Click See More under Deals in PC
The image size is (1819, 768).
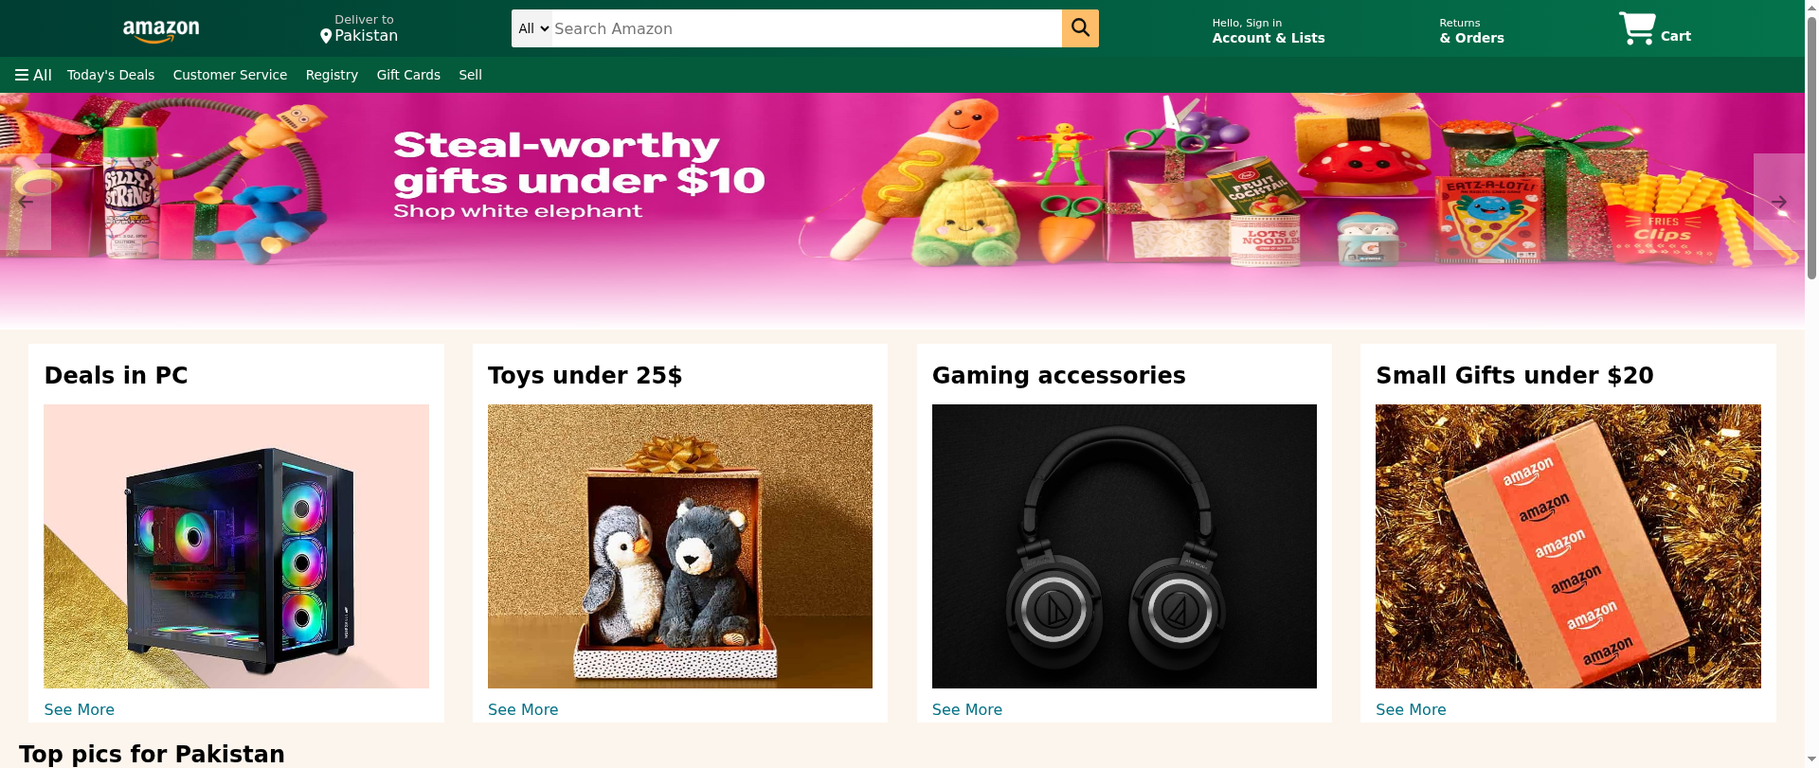79,709
